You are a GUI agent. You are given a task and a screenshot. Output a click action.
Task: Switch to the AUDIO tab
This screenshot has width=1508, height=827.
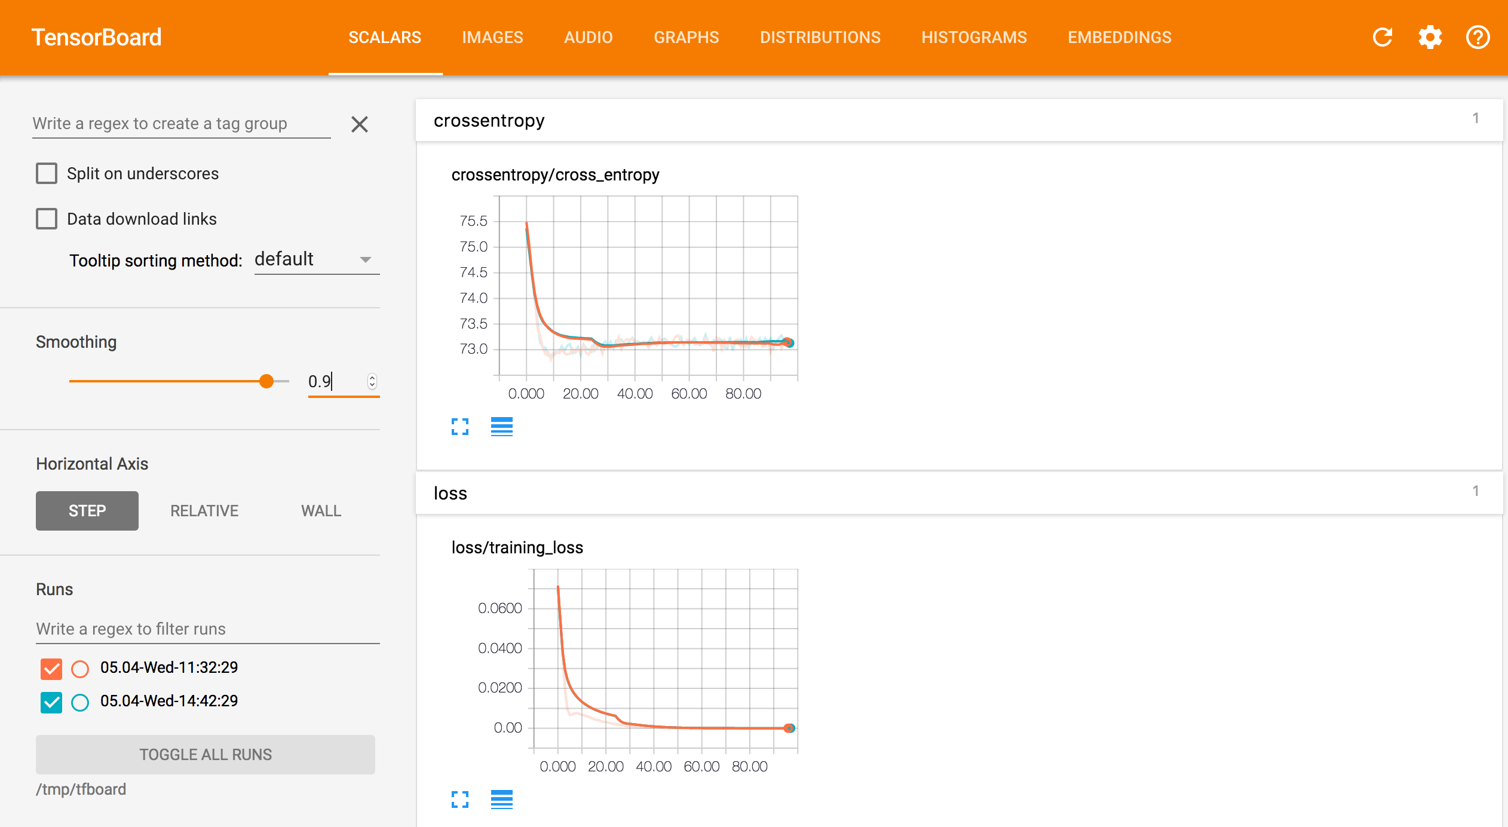589,37
